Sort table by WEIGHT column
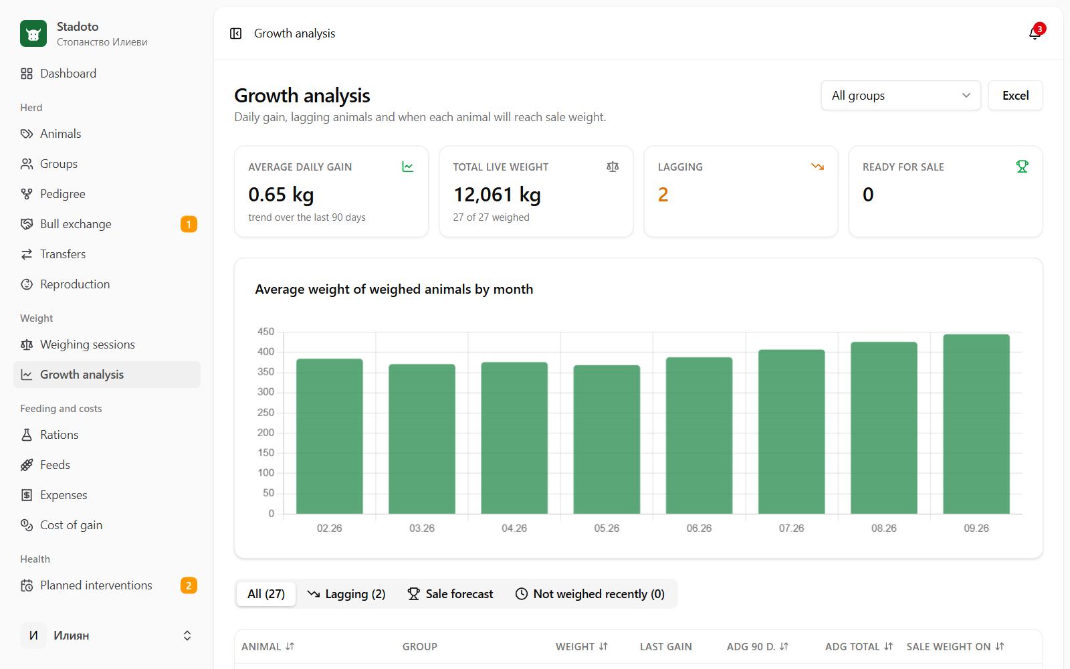This screenshot has width=1070, height=669. pyautogui.click(x=582, y=646)
